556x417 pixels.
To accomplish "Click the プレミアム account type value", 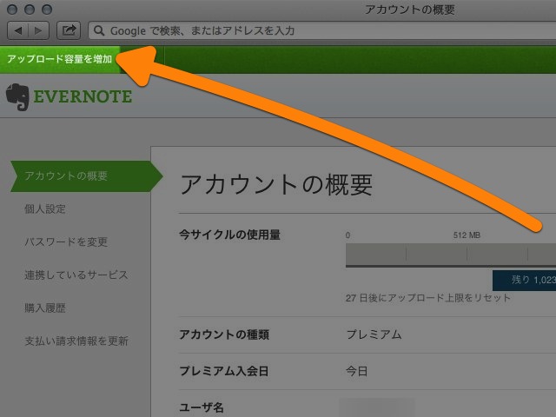I will [374, 334].
